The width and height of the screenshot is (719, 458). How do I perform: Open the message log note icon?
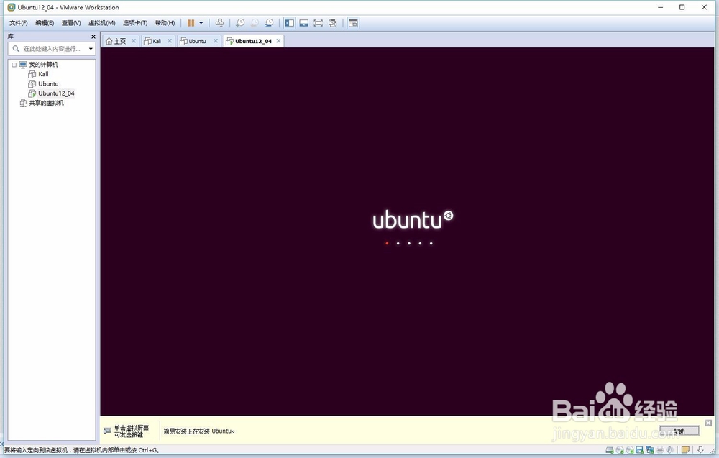(685, 450)
